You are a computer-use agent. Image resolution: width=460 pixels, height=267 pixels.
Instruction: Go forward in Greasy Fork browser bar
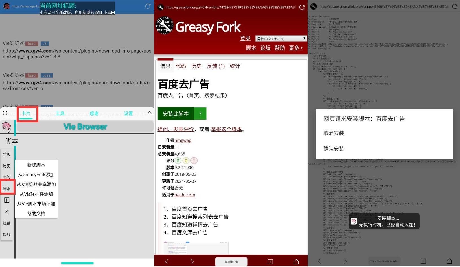click(x=192, y=262)
